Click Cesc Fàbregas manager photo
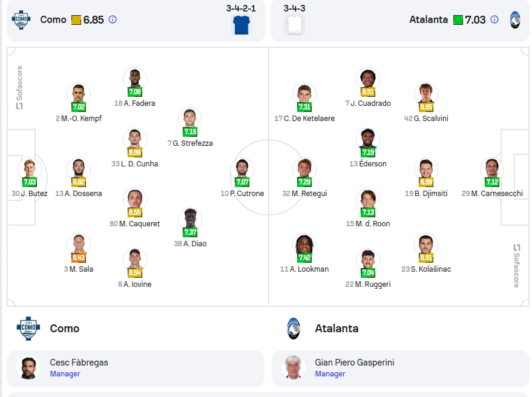The image size is (532, 397). (28, 368)
